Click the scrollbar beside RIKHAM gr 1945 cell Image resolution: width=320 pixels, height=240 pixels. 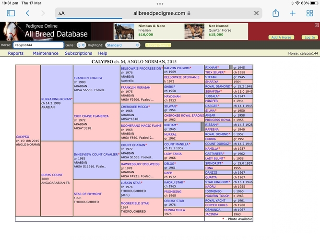pos(202,127)
